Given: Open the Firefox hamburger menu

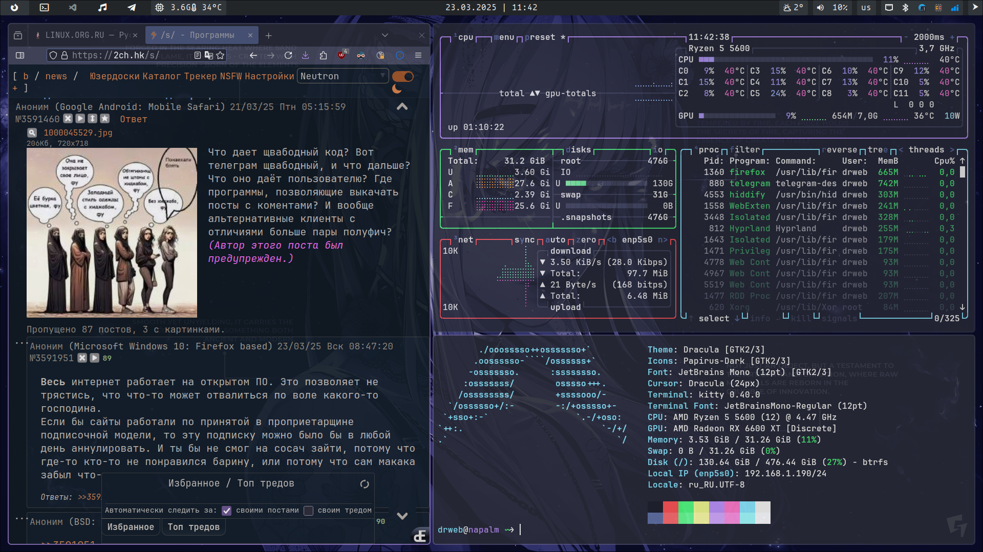Looking at the screenshot, I should 418,55.
